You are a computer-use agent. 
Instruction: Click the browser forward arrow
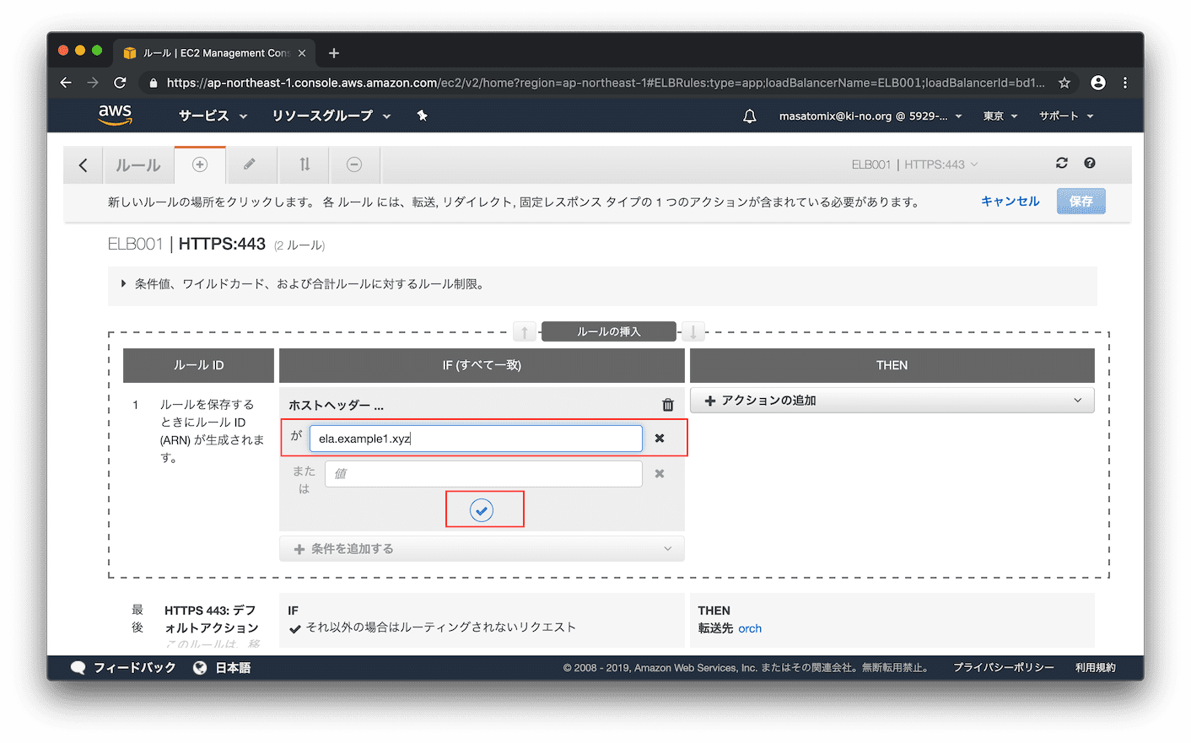[x=93, y=83]
